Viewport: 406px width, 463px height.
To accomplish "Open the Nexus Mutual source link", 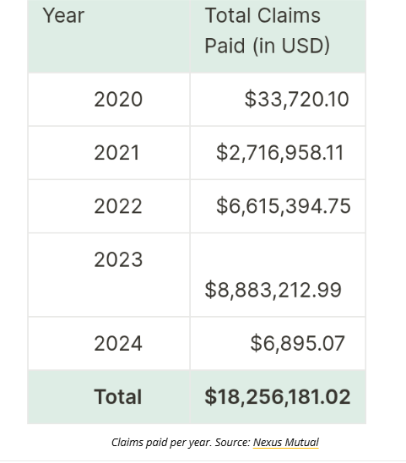I will point(285,443).
